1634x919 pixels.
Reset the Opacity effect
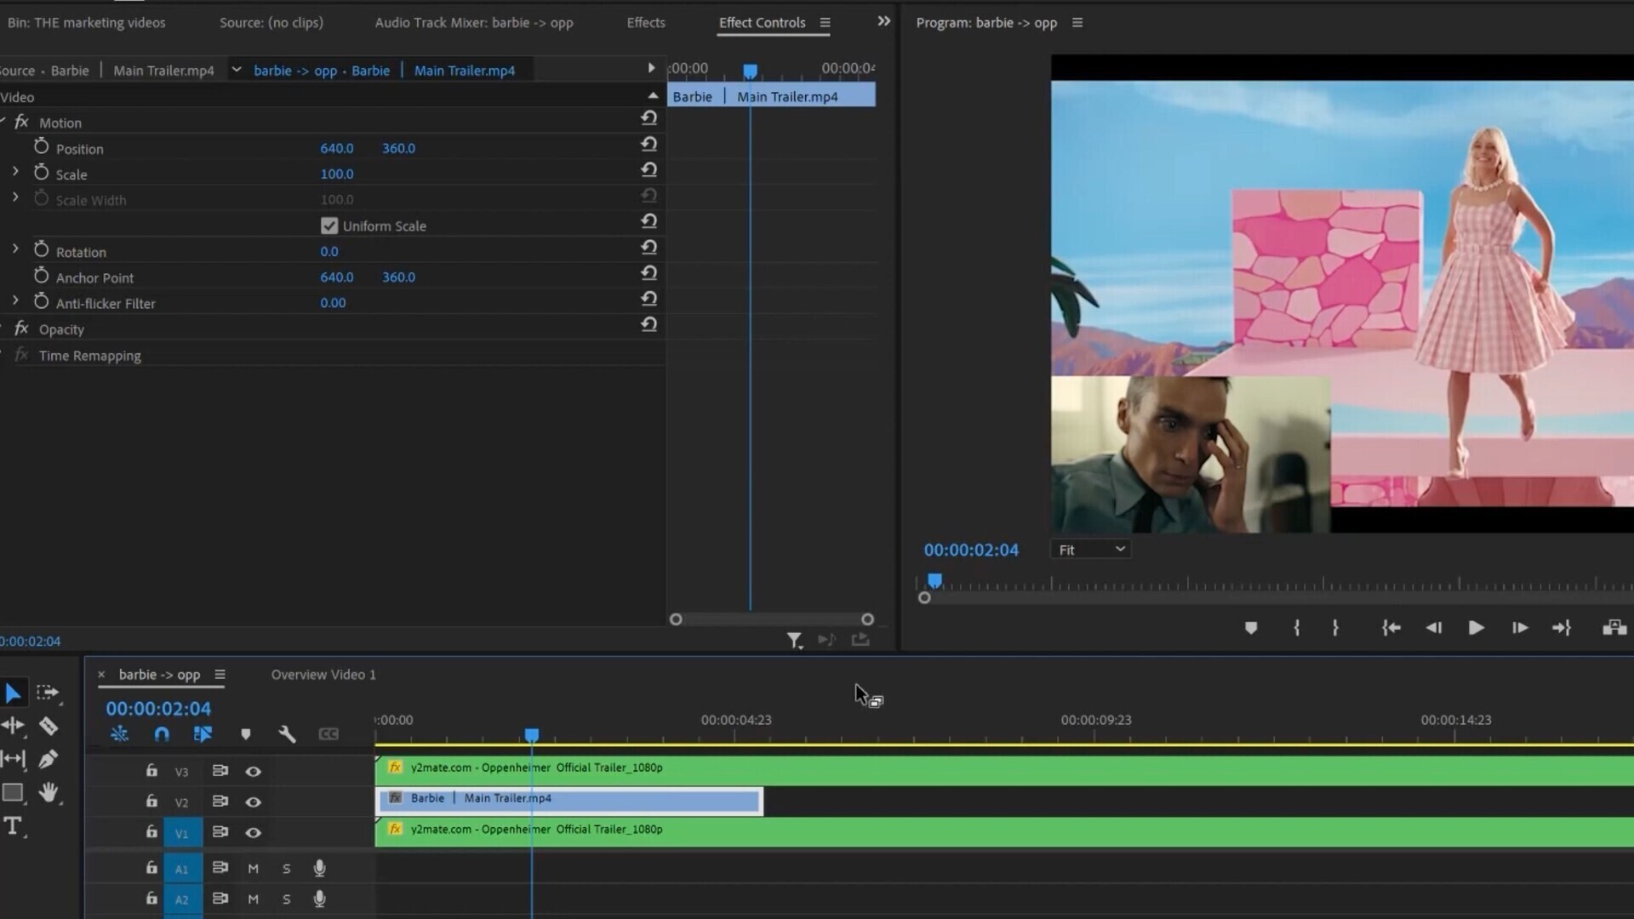648,324
